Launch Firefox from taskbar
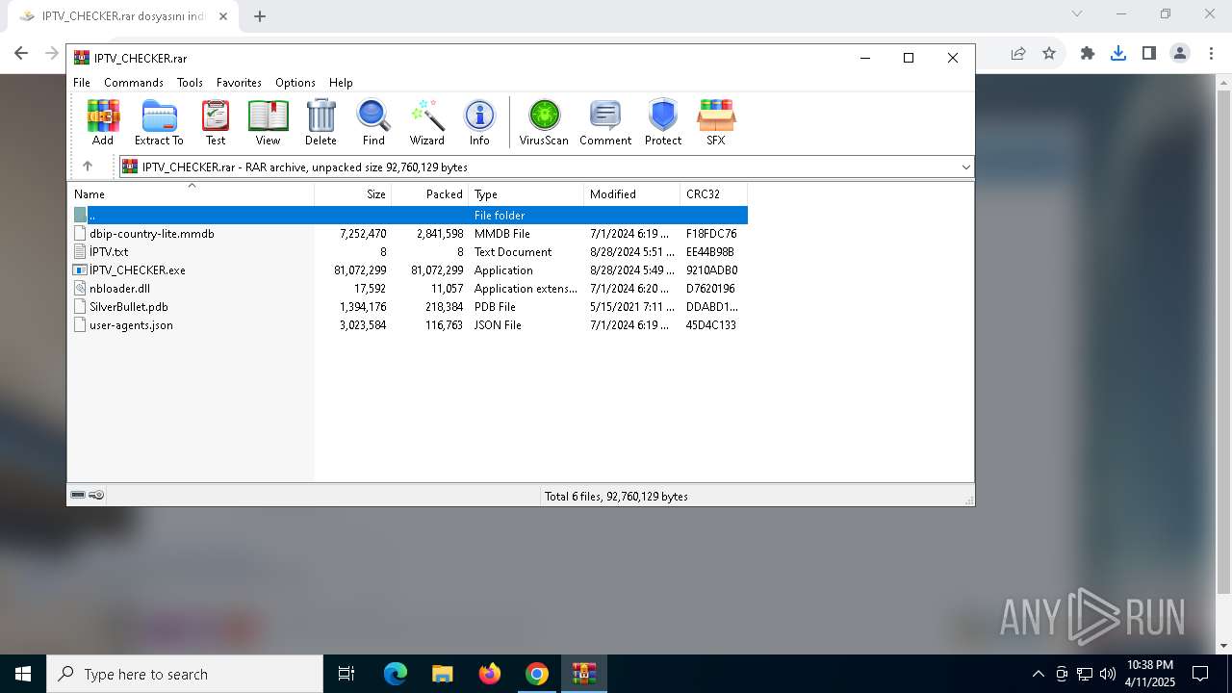Image resolution: width=1232 pixels, height=693 pixels. coord(490,674)
